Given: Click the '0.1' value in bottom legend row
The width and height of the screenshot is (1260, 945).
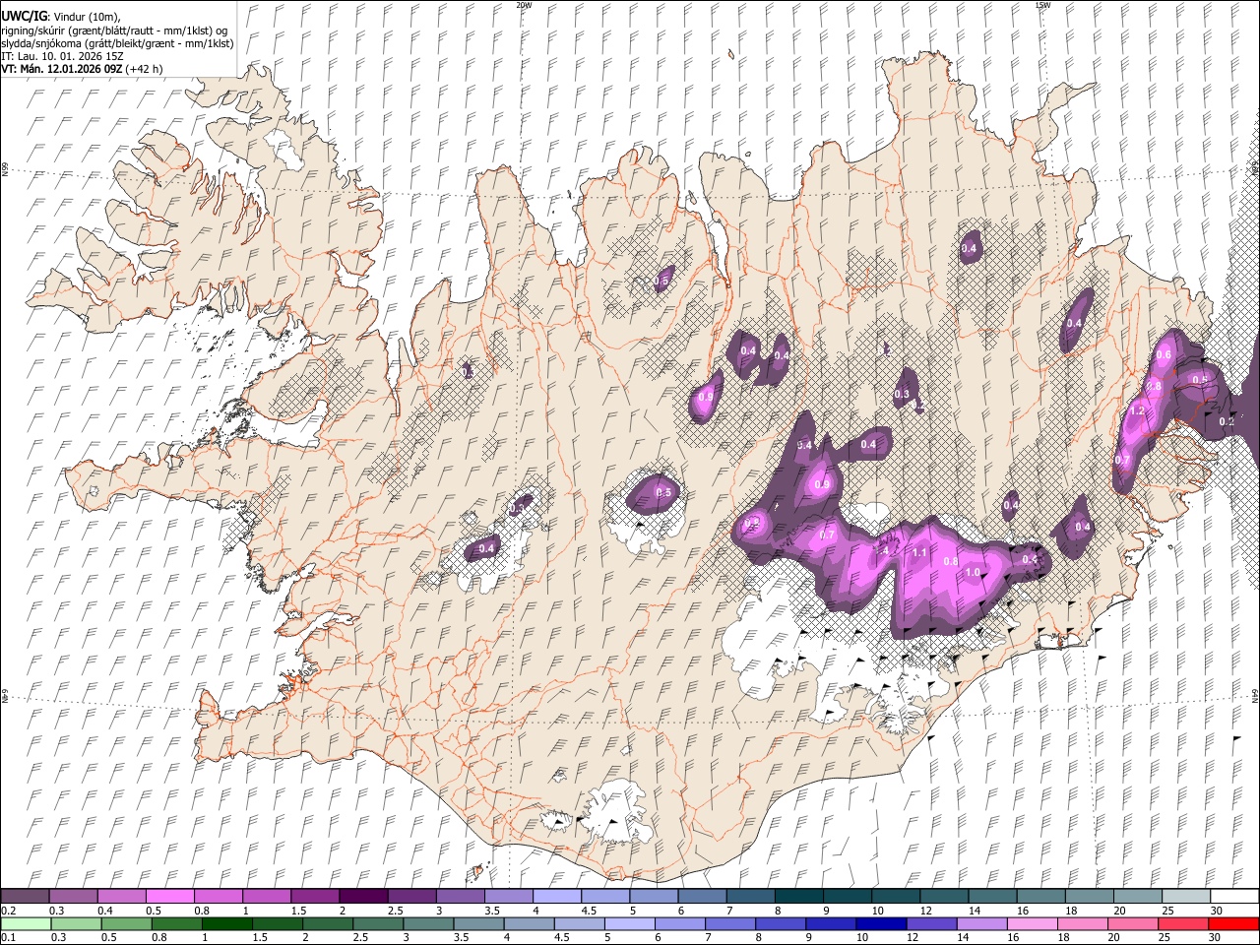Looking at the screenshot, I should click(8, 939).
